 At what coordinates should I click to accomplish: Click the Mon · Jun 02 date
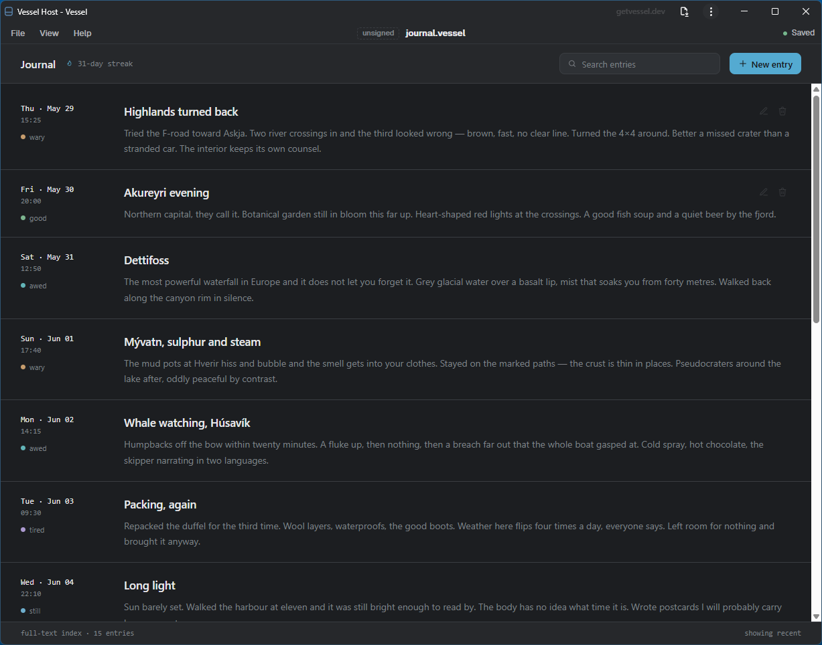[x=48, y=420]
